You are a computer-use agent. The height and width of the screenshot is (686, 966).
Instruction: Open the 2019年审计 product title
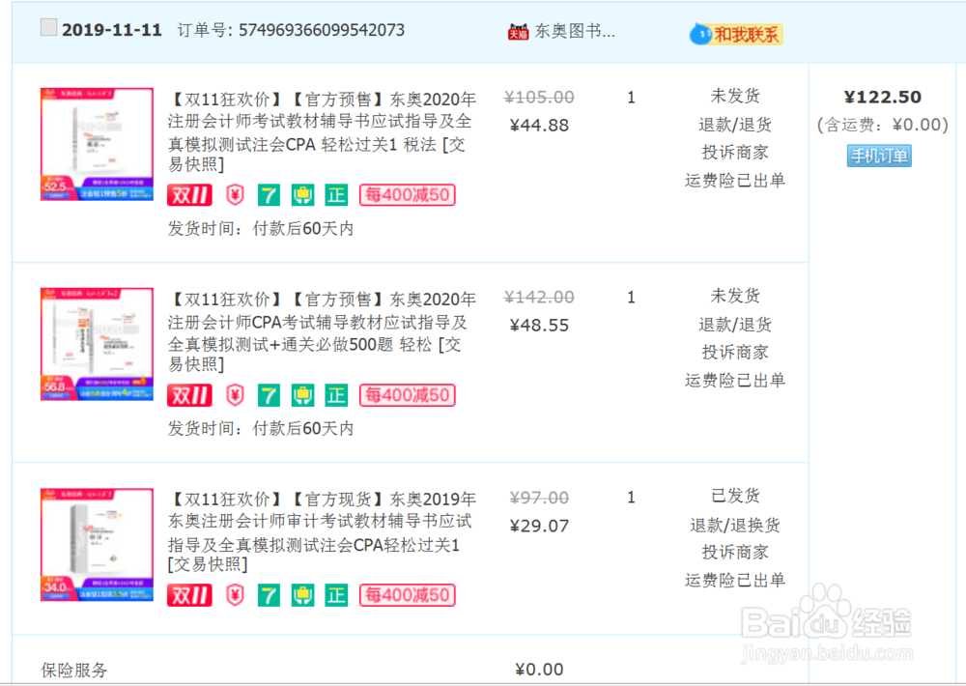(322, 531)
